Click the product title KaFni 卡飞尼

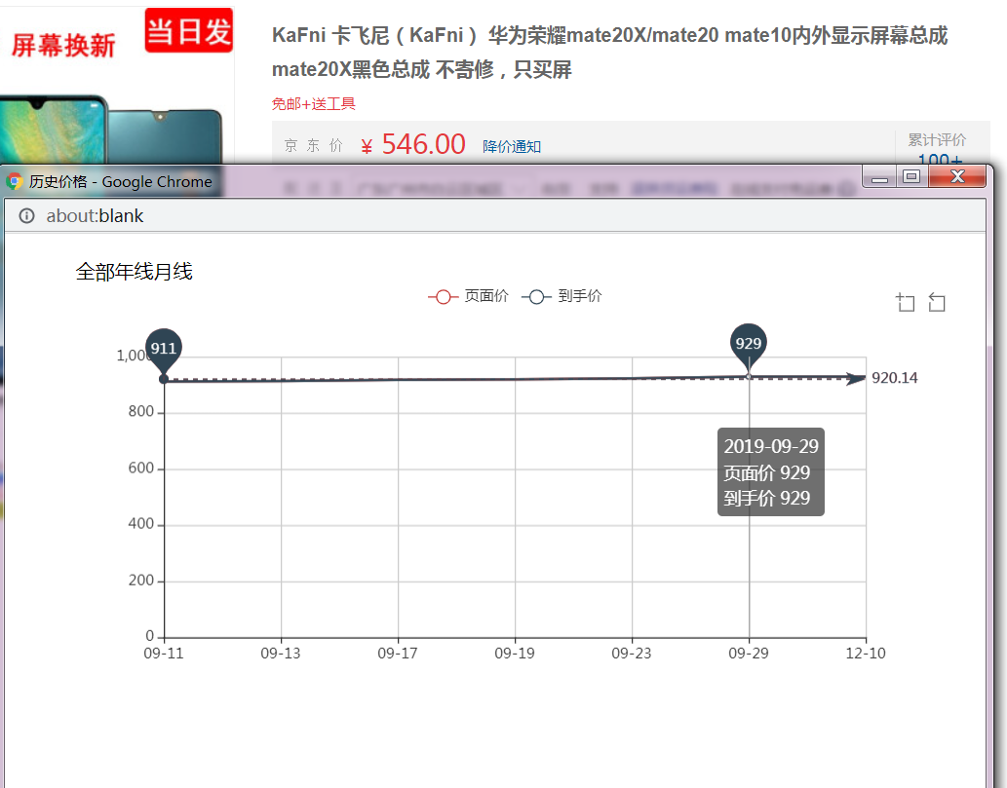pos(609,52)
